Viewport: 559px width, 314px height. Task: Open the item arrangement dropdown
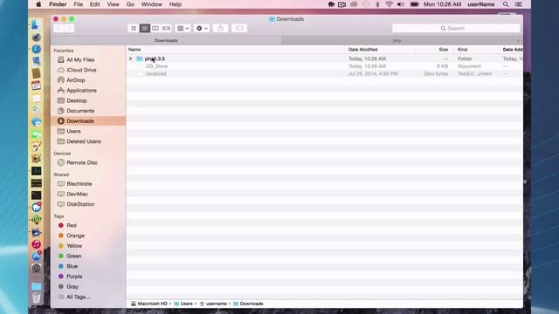tap(183, 28)
